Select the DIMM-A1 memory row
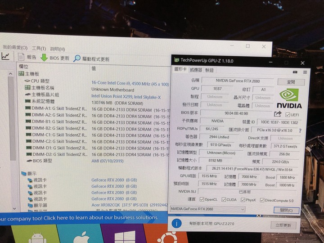The image size is (324, 243). tap(56, 108)
